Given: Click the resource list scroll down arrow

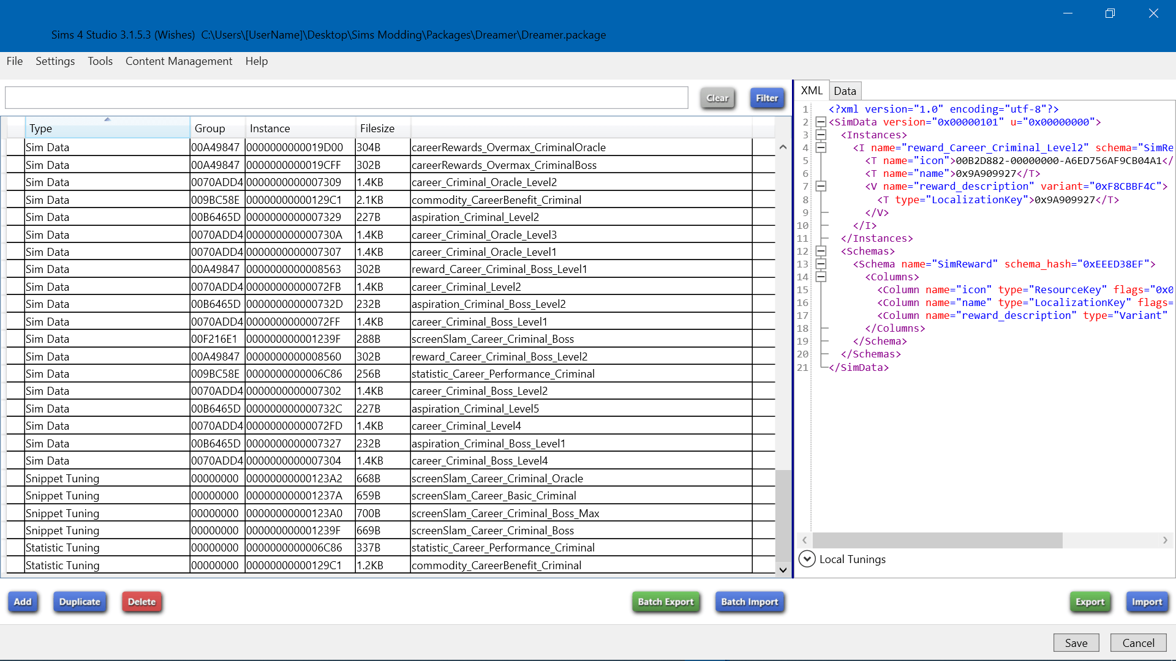Looking at the screenshot, I should pyautogui.click(x=783, y=570).
